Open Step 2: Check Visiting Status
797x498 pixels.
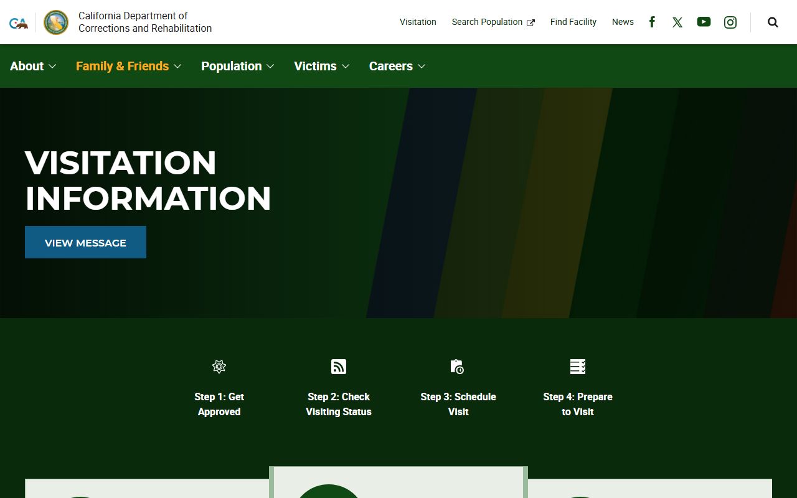[339, 404]
